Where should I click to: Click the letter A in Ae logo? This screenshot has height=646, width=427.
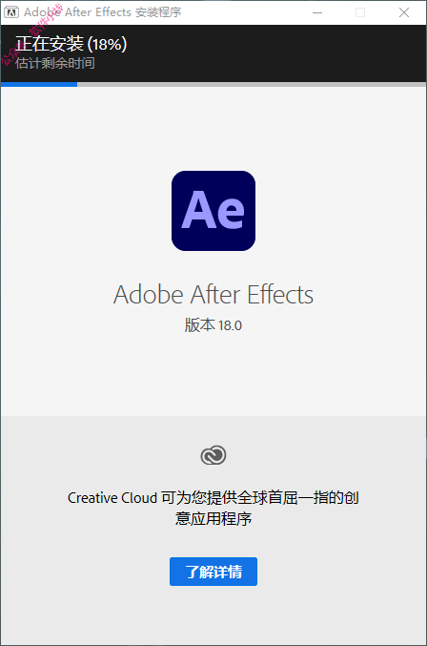click(x=198, y=210)
